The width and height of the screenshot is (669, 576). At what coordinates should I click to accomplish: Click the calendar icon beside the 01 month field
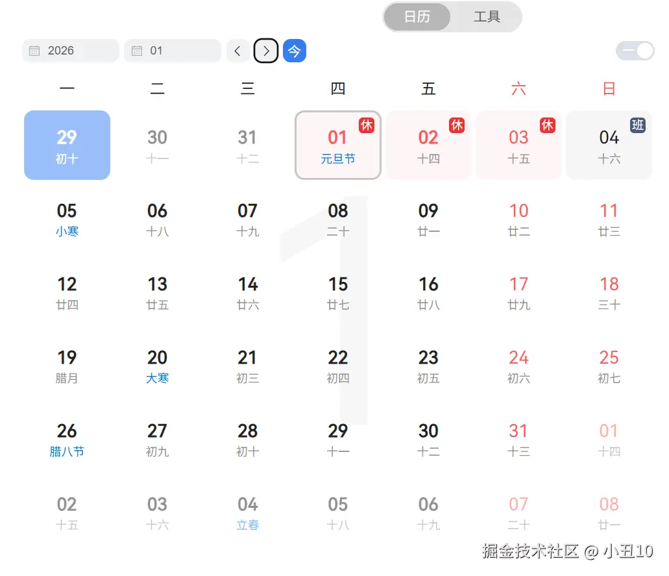coord(138,51)
